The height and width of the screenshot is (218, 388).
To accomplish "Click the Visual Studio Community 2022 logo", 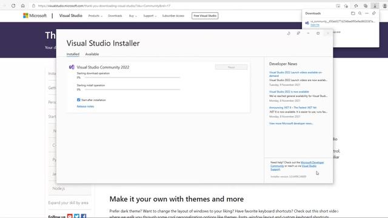I will point(72,67).
